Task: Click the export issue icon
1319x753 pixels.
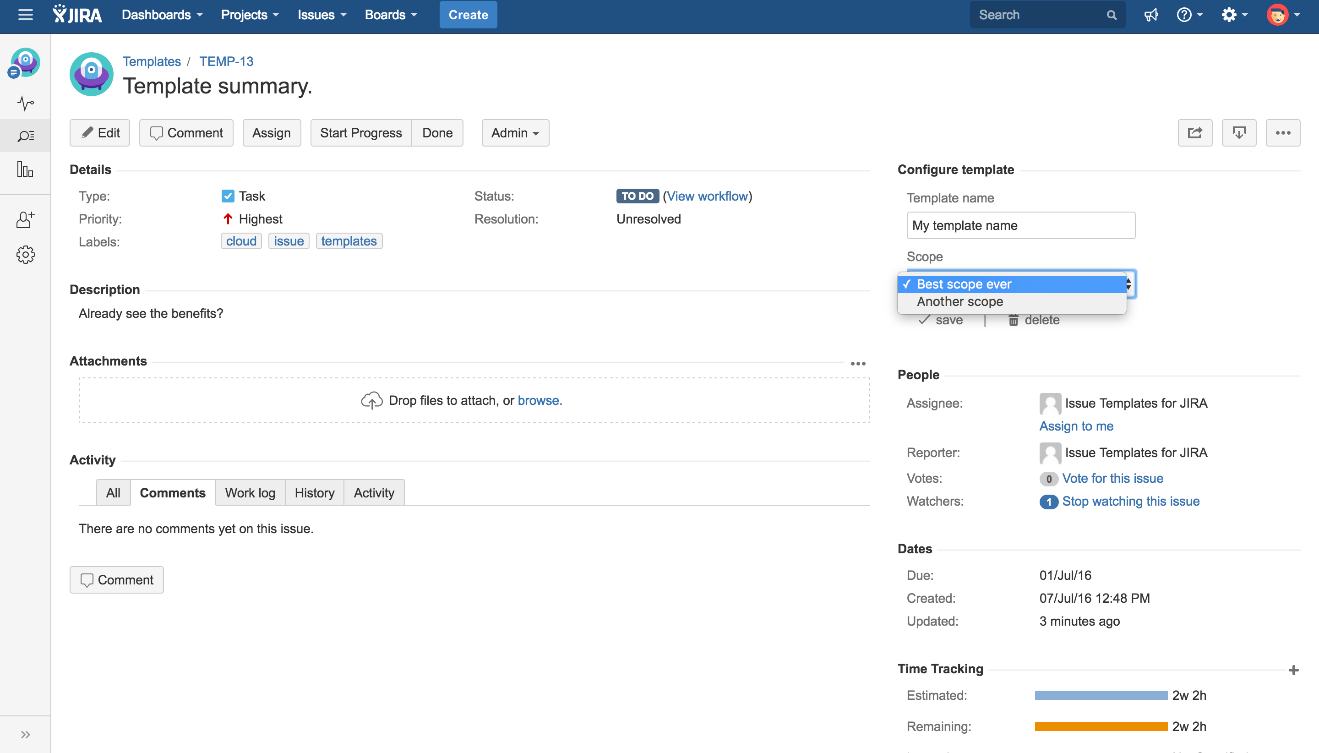Action: click(1238, 133)
